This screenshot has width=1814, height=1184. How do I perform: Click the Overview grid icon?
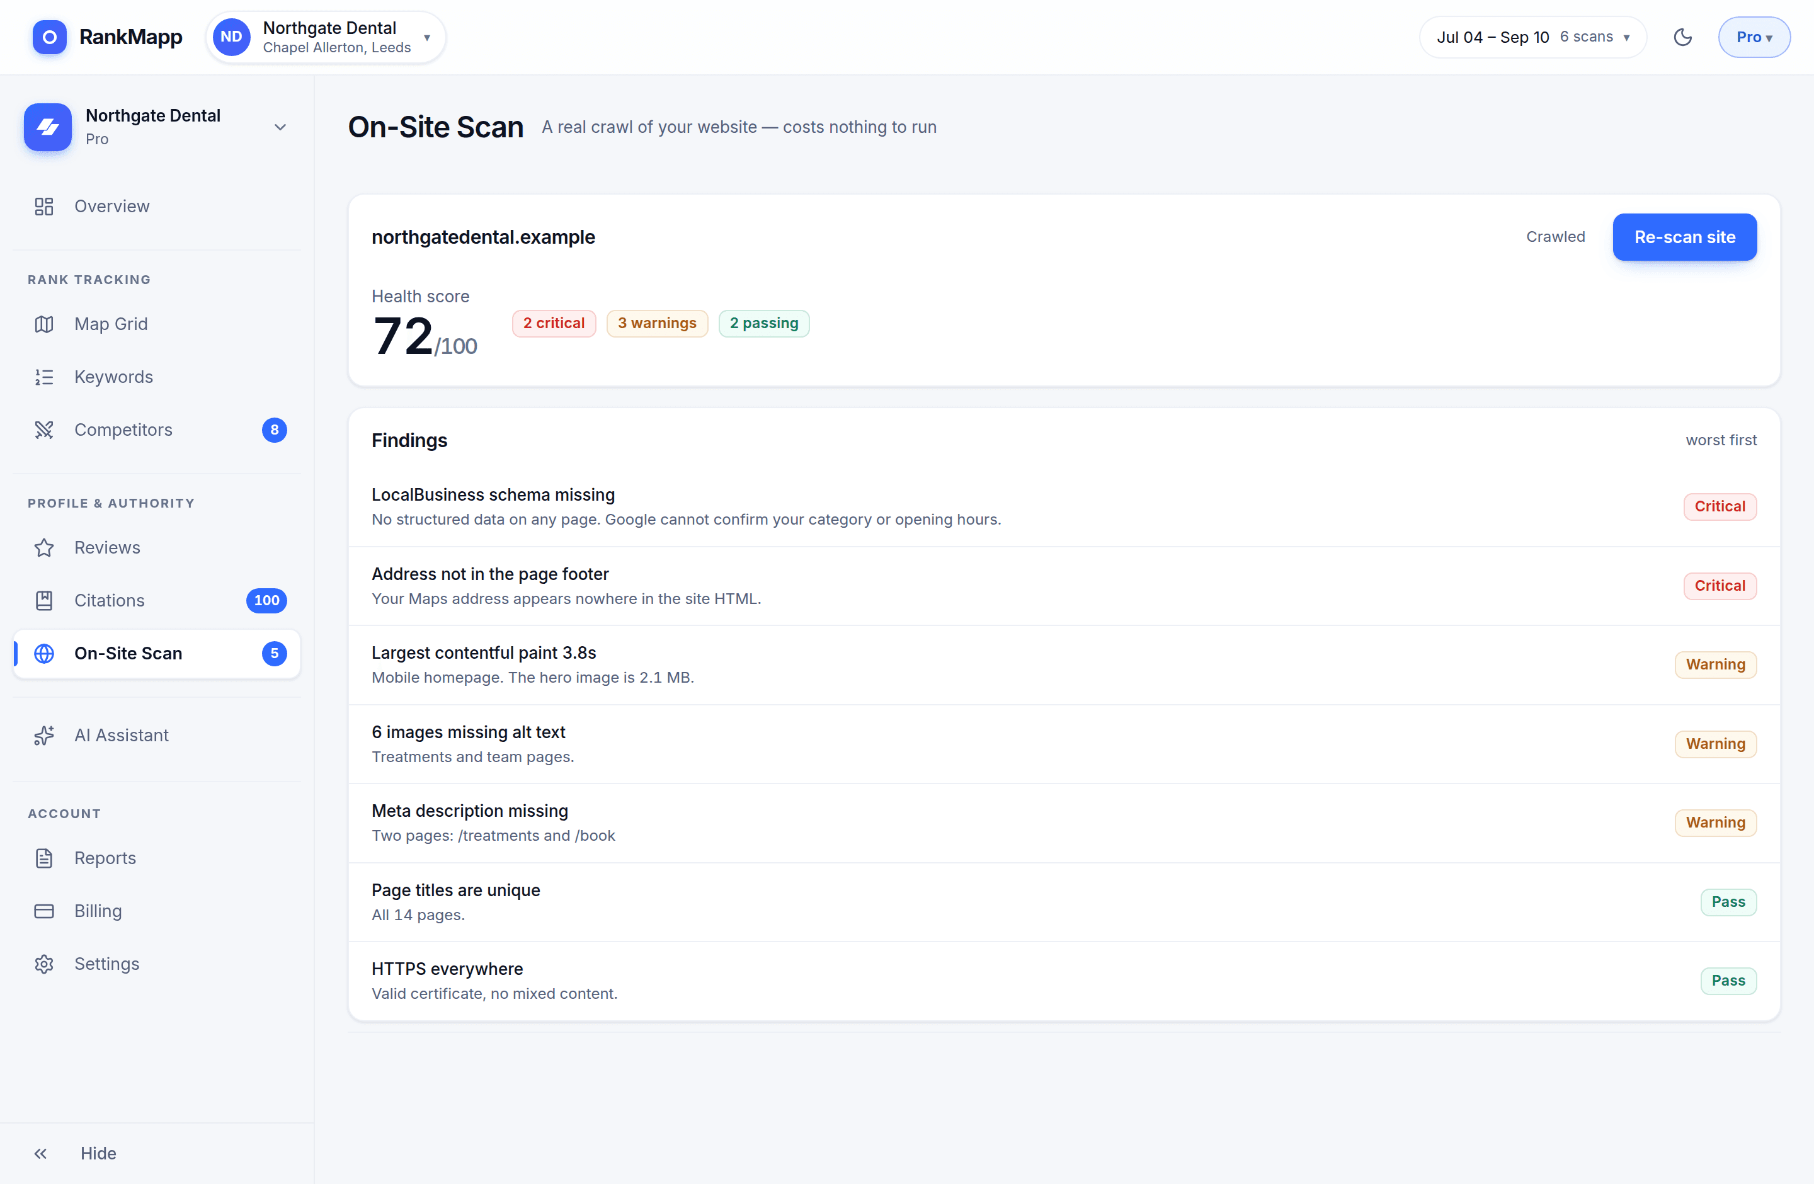[44, 207]
